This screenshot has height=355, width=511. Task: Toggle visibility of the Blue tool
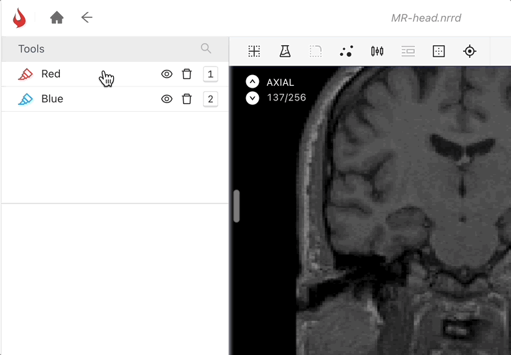(x=167, y=99)
